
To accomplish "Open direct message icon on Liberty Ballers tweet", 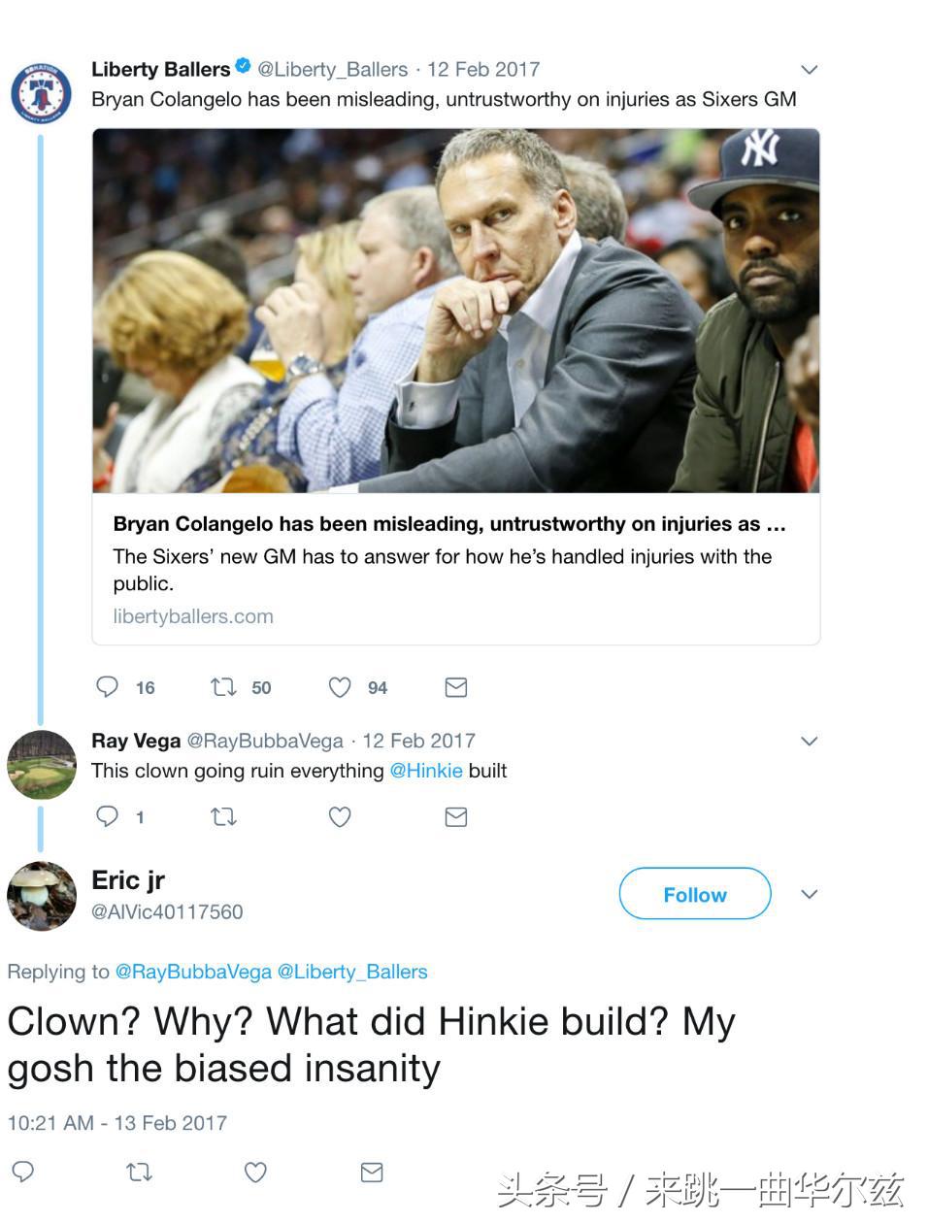I will pyautogui.click(x=454, y=687).
